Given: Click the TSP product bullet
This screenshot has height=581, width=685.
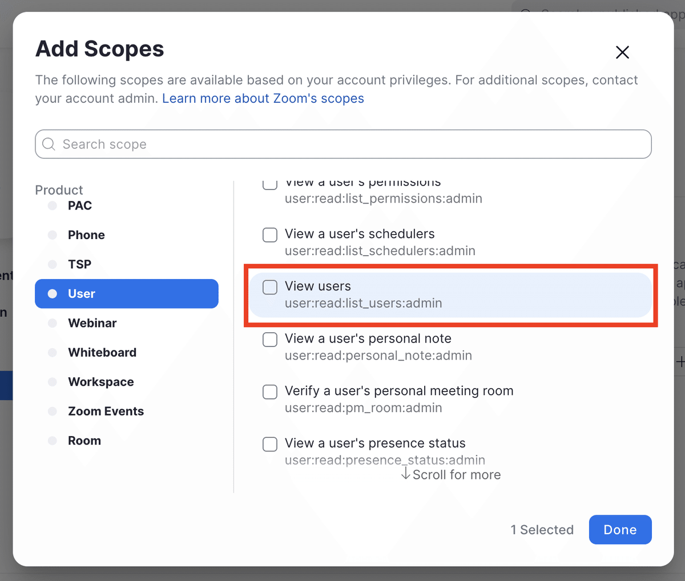Looking at the screenshot, I should click(x=53, y=264).
